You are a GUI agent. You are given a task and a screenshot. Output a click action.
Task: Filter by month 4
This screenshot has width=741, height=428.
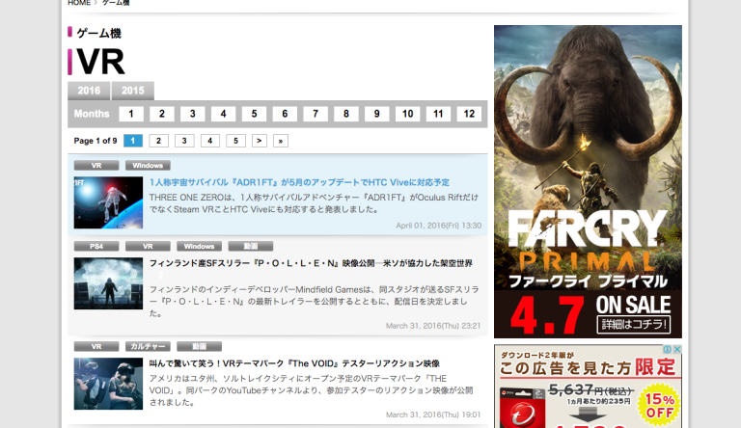tap(223, 114)
